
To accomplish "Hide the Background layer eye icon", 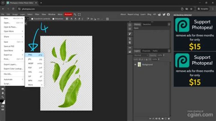I will point(135,64).
